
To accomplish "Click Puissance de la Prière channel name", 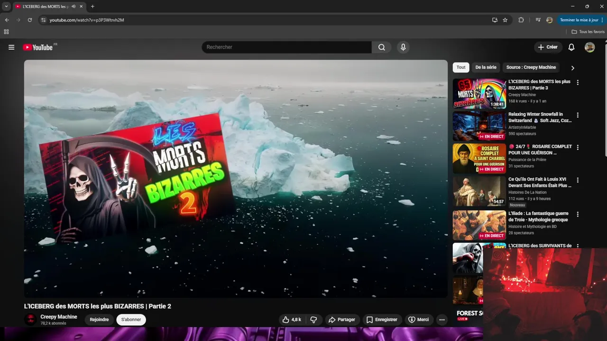I will click(527, 160).
